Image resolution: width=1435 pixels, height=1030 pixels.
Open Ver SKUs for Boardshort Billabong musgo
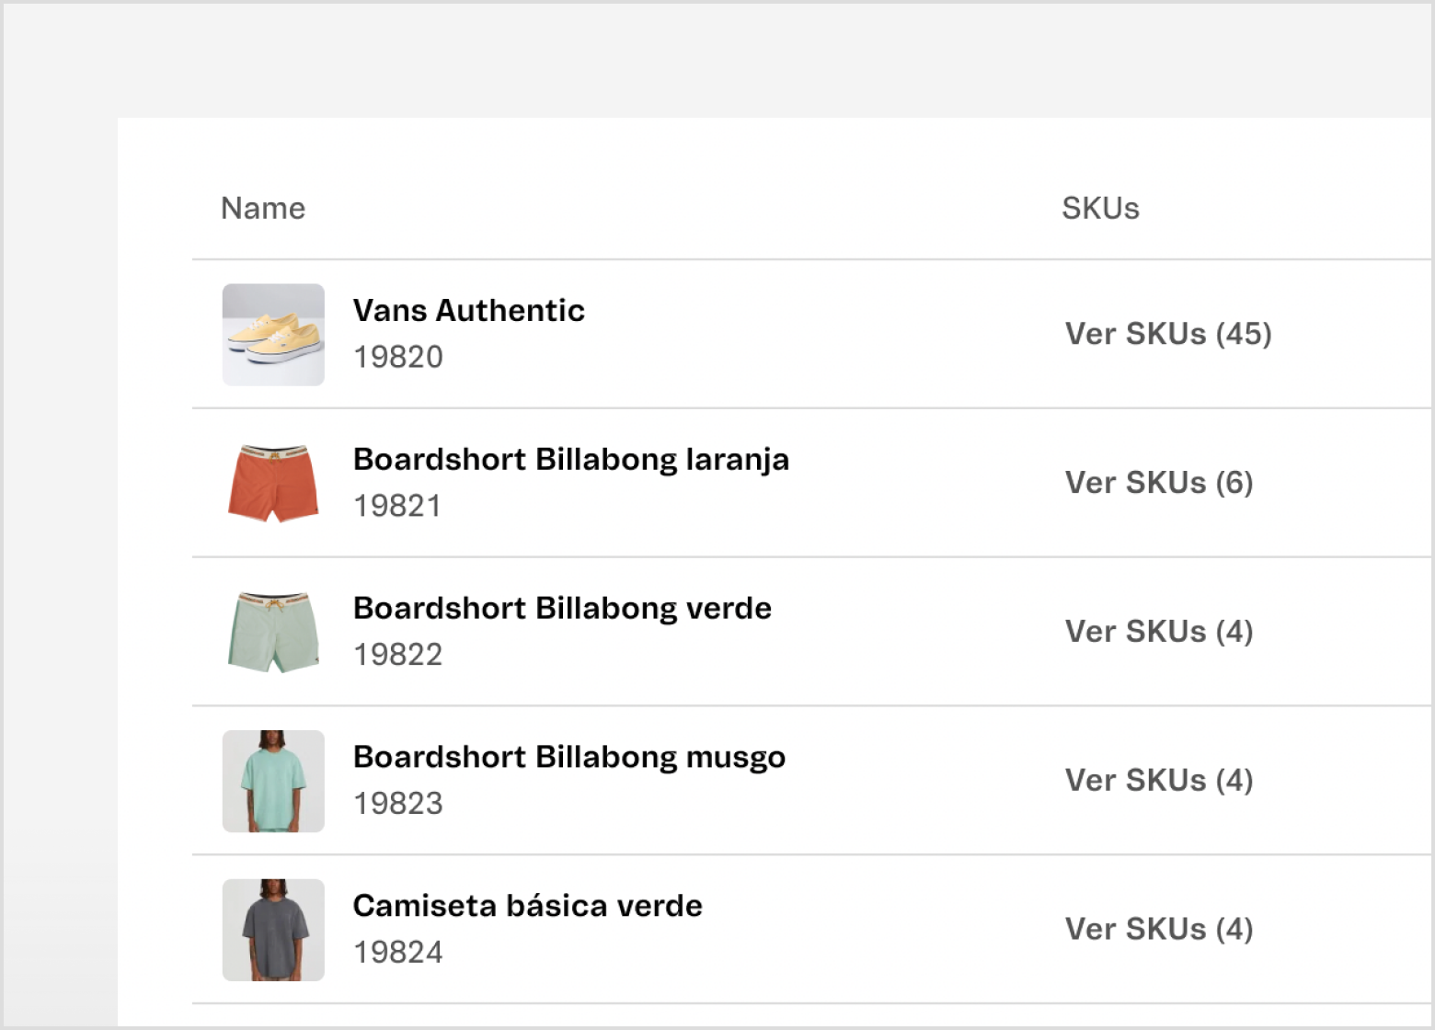tap(1159, 781)
